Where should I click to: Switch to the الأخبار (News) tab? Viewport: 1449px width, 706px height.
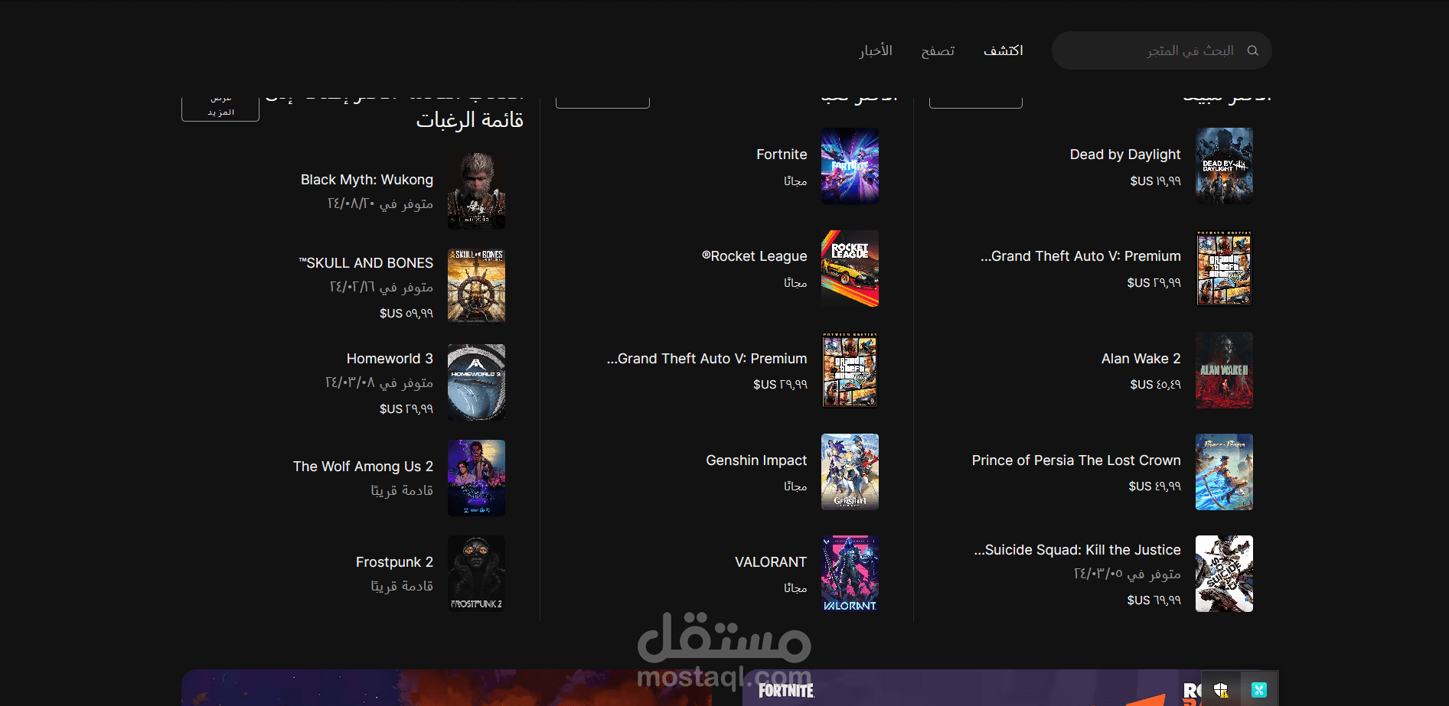click(876, 50)
